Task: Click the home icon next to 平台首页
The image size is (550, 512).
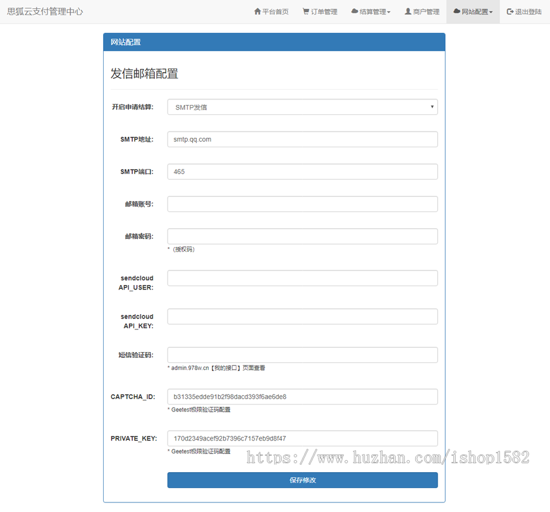Action: click(256, 11)
